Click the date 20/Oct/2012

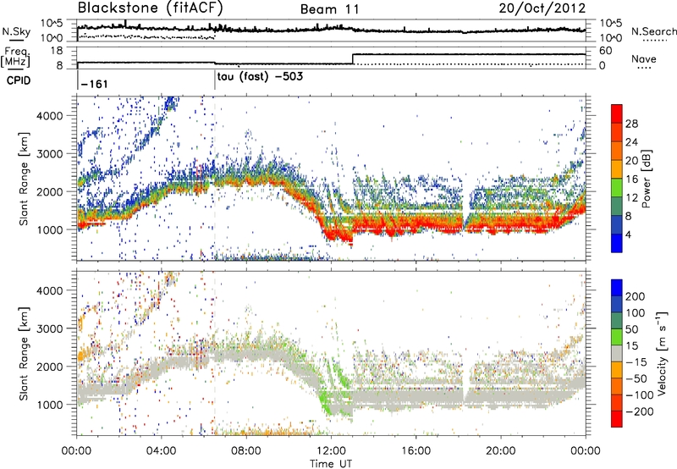click(542, 8)
